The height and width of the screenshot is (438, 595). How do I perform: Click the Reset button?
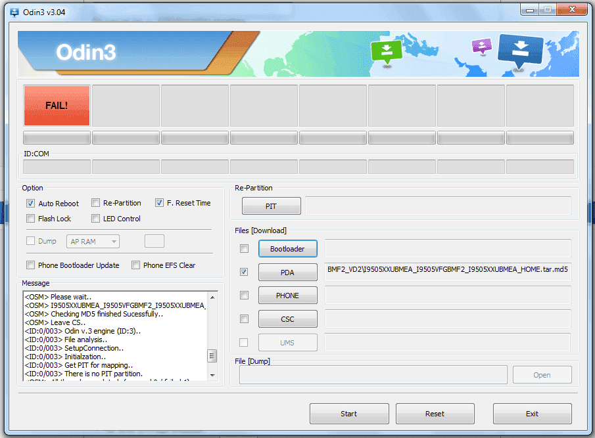coord(435,413)
